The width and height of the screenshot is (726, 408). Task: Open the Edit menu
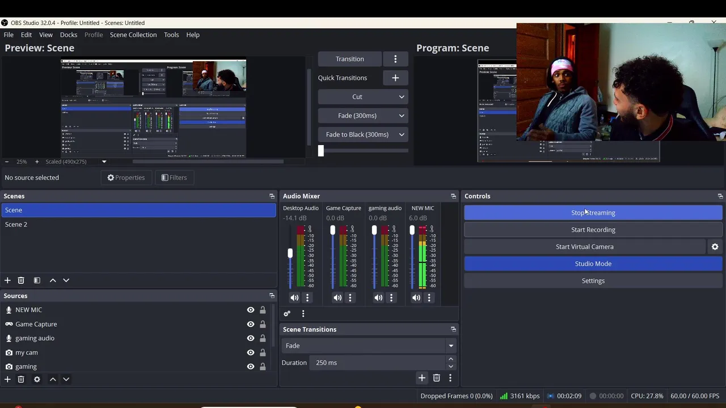[x=26, y=35]
